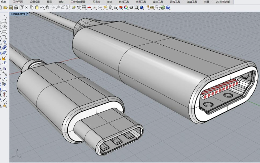Click the four-viewport layout icon
Viewport: 260px width, 163px height.
click(84, 7)
